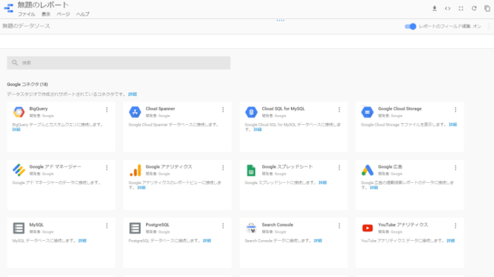This screenshot has height=277, width=494.
Task: Open the Search Console card's more menu
Action: tap(339, 226)
